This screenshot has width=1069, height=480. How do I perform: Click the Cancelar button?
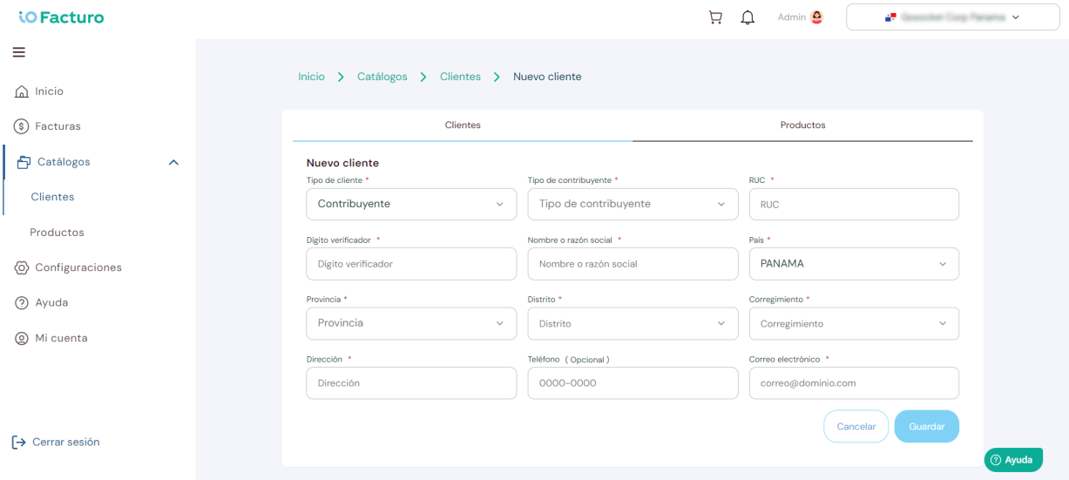(x=856, y=427)
